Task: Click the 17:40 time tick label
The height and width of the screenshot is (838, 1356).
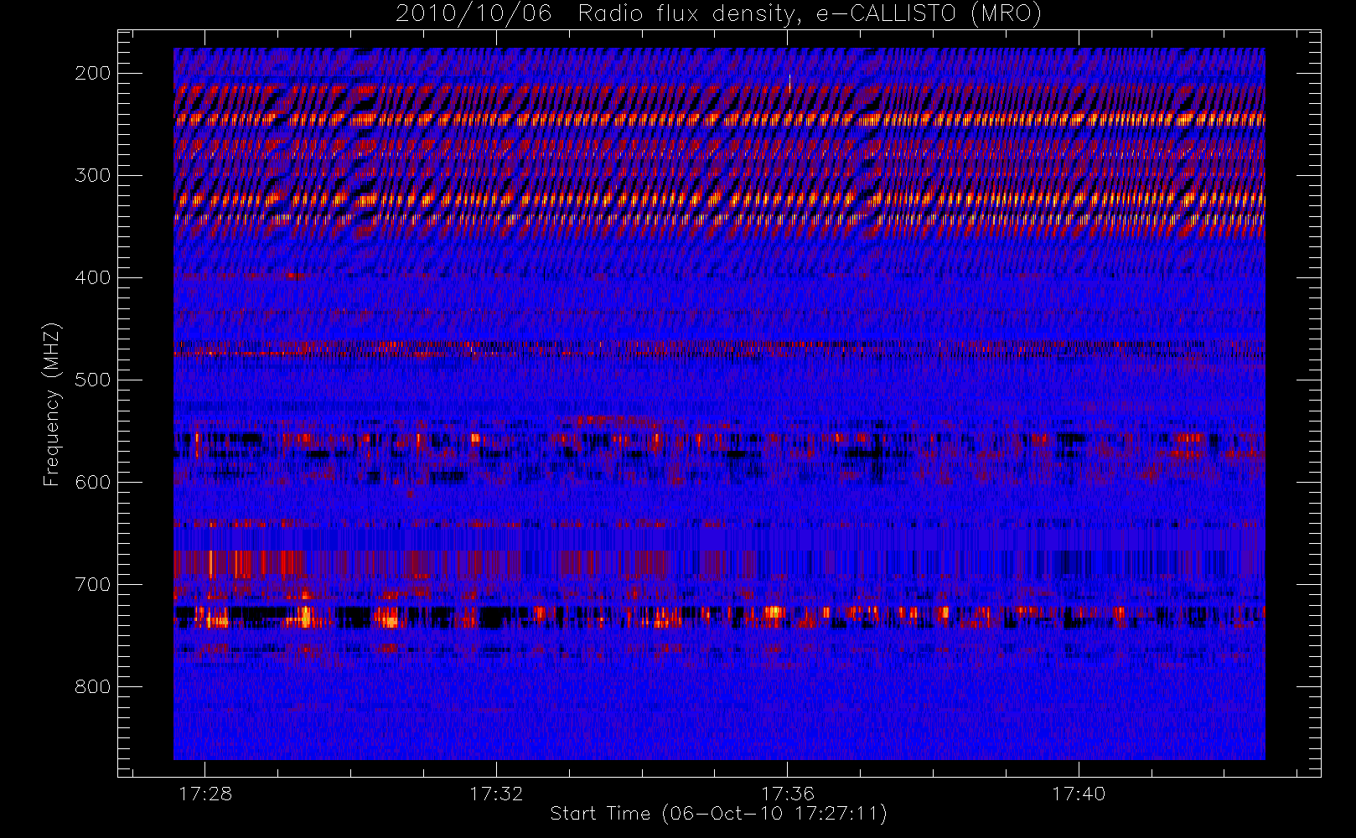Action: pos(1079,794)
